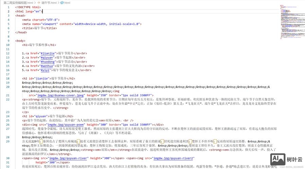This screenshot has height=169, width=305.
Task: Click the html element cube icon in breadcrumb
Action: pos(61,3)
